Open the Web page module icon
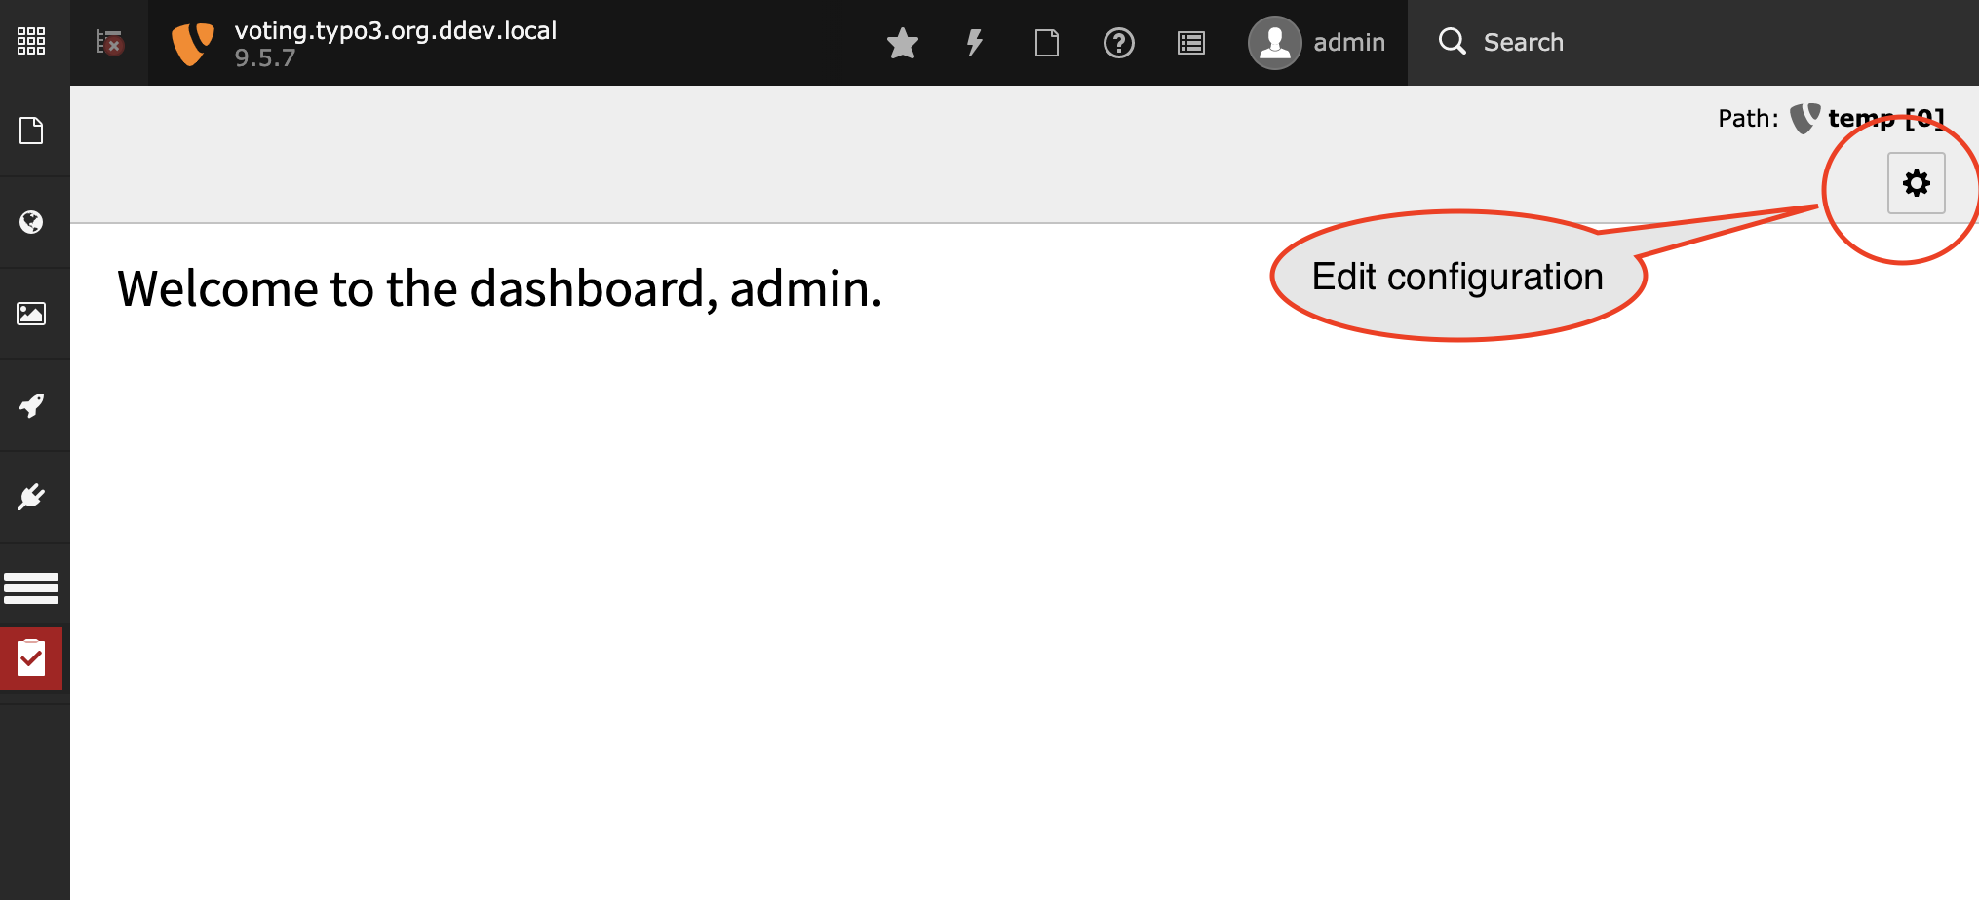This screenshot has width=1979, height=900. pos(31,131)
